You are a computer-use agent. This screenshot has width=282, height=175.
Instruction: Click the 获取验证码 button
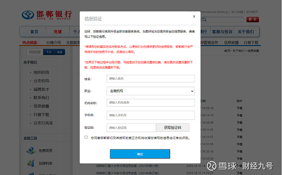pyautogui.click(x=173, y=128)
